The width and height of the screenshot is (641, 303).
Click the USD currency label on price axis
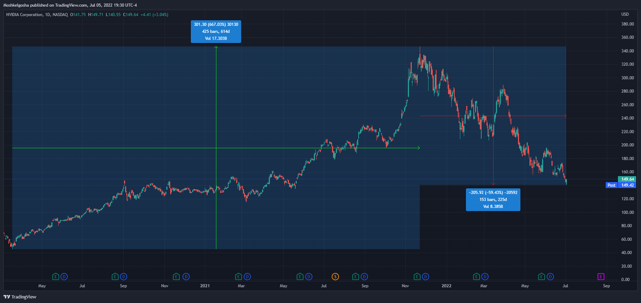(x=625, y=14)
